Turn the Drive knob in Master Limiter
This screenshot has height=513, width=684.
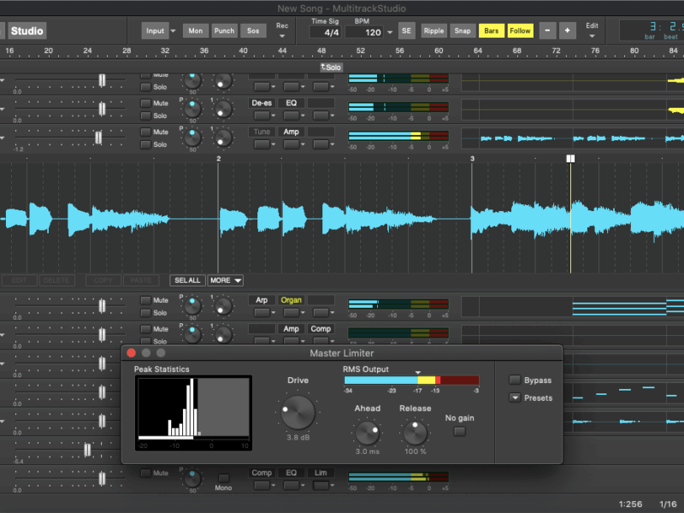tap(298, 413)
